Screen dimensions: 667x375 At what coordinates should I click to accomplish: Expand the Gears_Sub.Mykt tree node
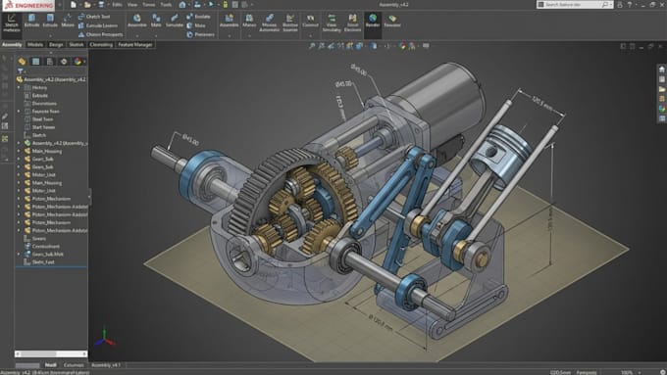point(19,254)
